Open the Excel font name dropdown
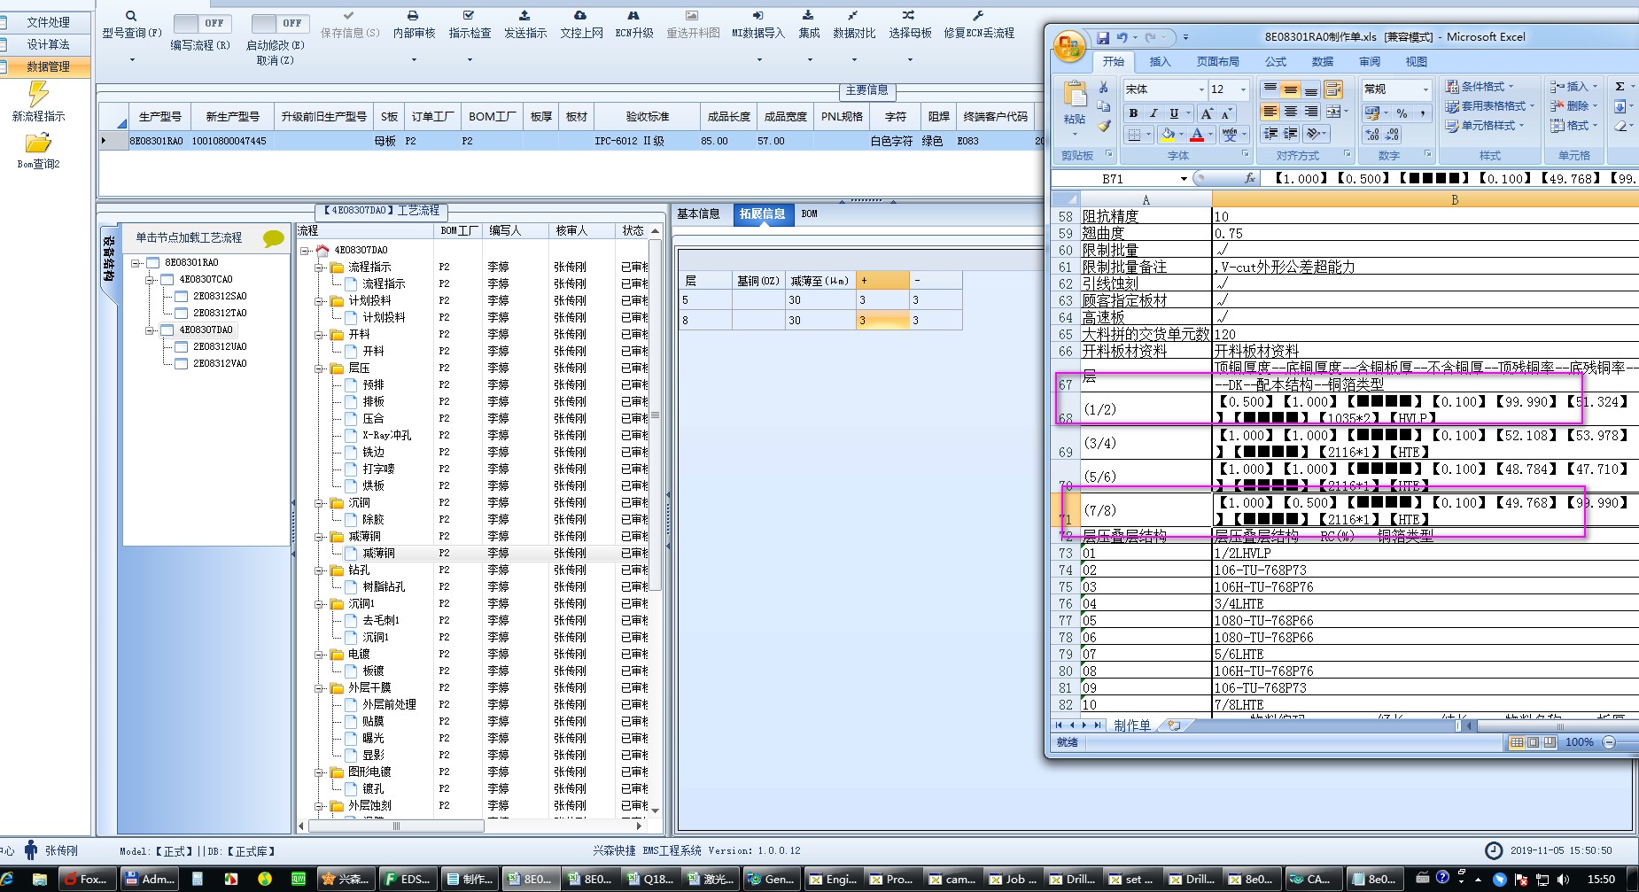The height and width of the screenshot is (892, 1639). point(1201,89)
